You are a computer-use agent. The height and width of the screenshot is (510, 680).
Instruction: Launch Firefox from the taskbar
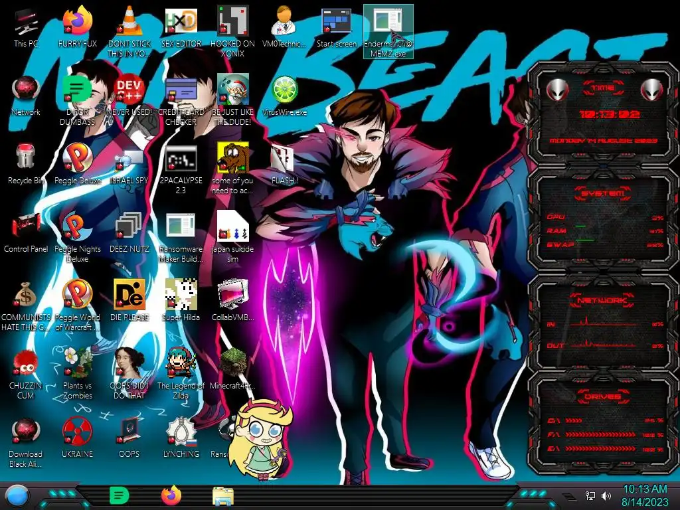171,495
